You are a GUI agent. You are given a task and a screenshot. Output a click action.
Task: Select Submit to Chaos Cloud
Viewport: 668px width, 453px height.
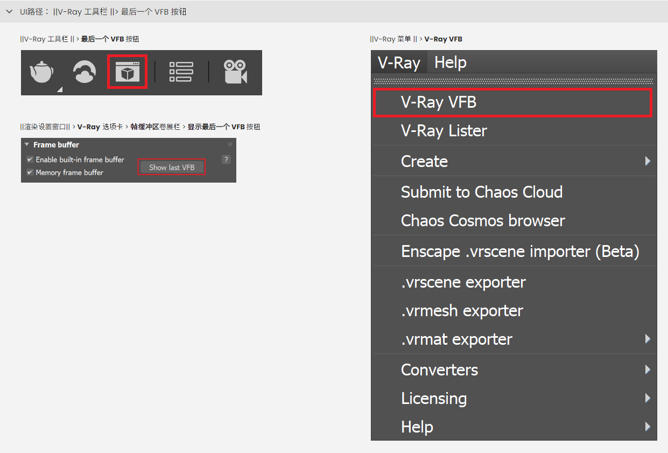click(514, 192)
